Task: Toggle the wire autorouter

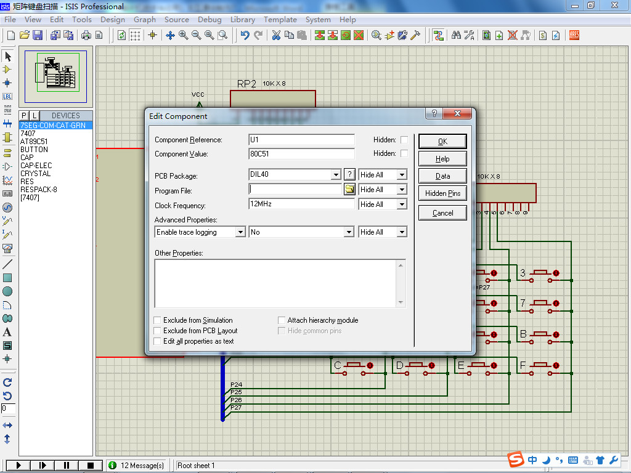Action: coord(439,35)
